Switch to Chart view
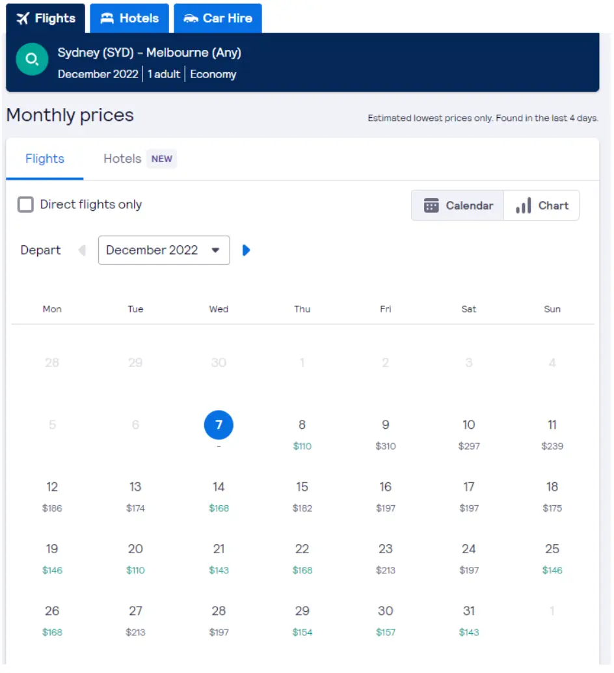The image size is (614, 673). (x=542, y=206)
